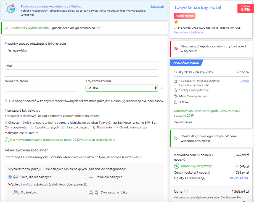Click the Imię i nazwisko input field

click(81, 58)
